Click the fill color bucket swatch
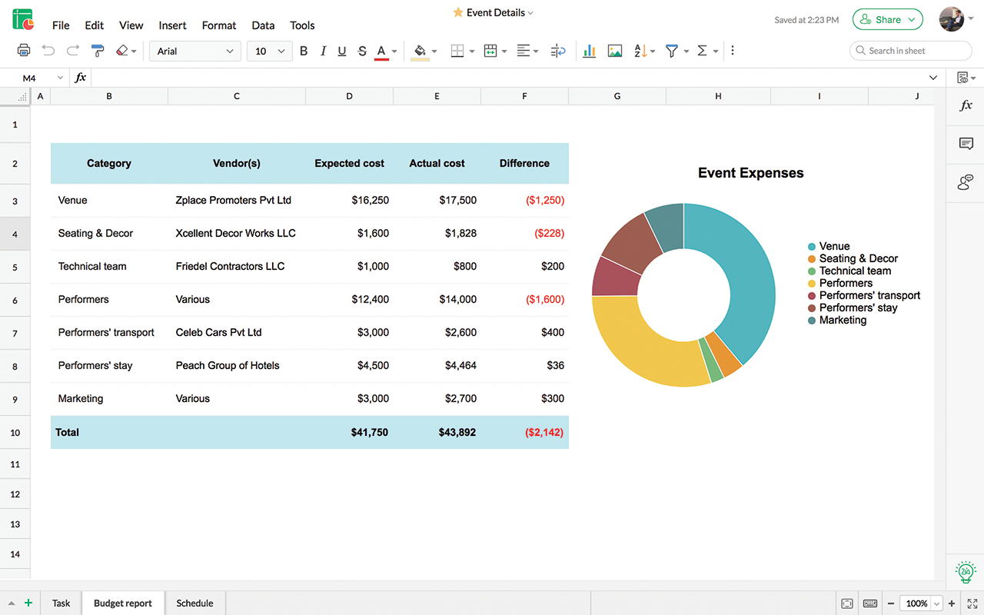984x615 pixels. [420, 51]
